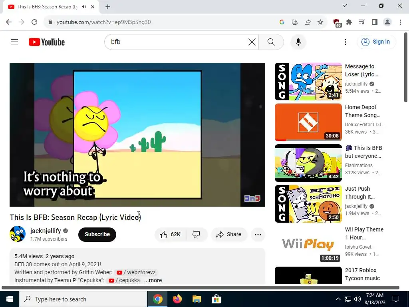The image size is (409, 307).
Task: Open Just Push Through It thumbnail
Action: tap(308, 203)
